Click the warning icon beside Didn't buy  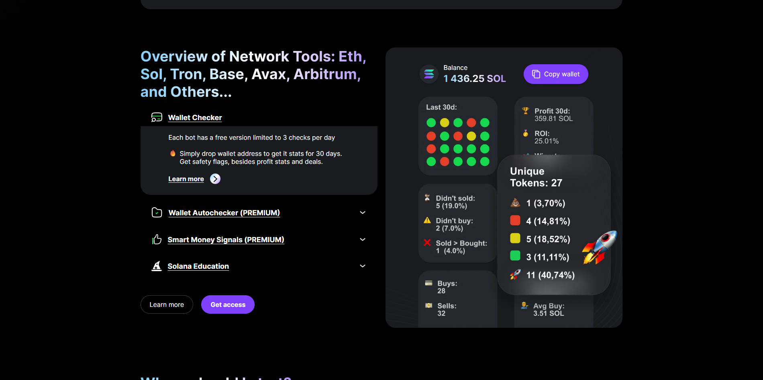click(427, 220)
